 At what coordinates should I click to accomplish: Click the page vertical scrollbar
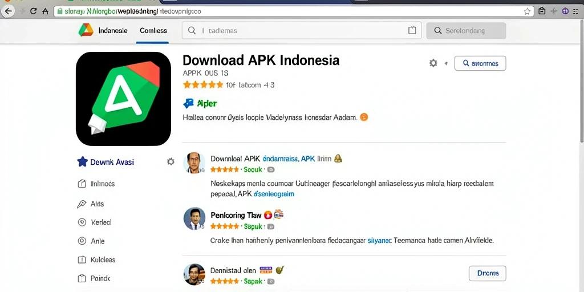click(582, 82)
